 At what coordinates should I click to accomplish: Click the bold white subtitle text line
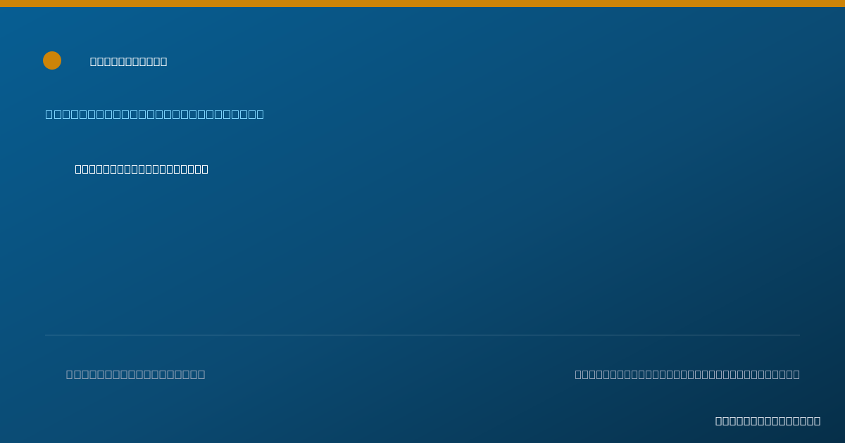[142, 169]
